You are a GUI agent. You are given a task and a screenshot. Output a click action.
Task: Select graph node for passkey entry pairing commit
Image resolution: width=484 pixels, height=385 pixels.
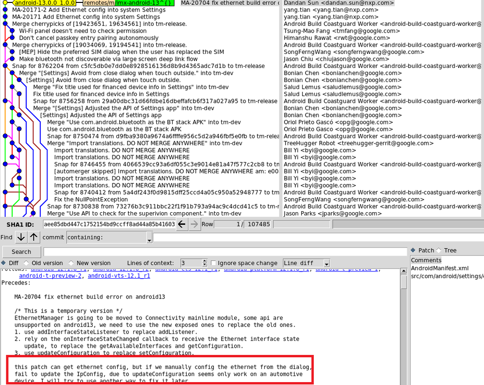click(x=12, y=38)
